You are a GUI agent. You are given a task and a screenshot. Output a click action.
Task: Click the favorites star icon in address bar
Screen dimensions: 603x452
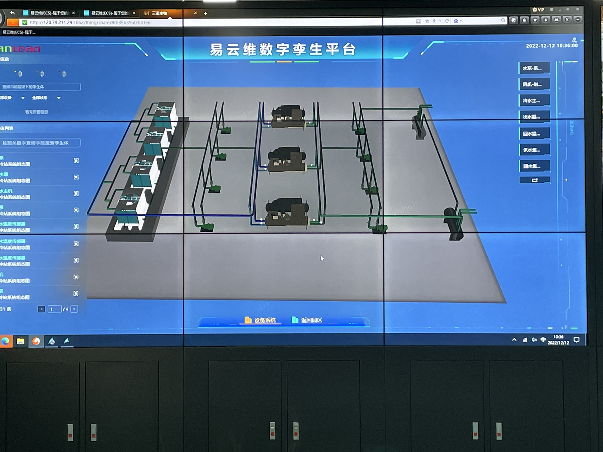pyautogui.click(x=427, y=21)
